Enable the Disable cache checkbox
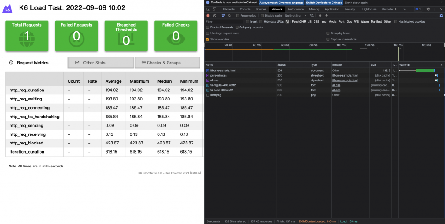445x224 pixels. (262, 16)
